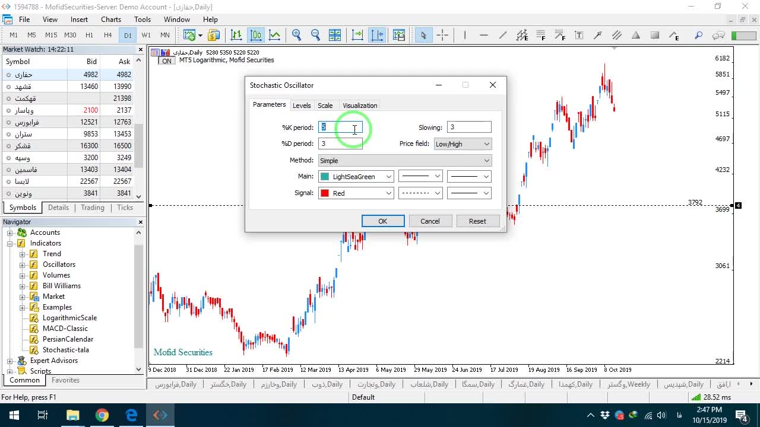Draw a vertical line with toolbar tool
This screenshot has width=760, height=427.
pos(464,35)
